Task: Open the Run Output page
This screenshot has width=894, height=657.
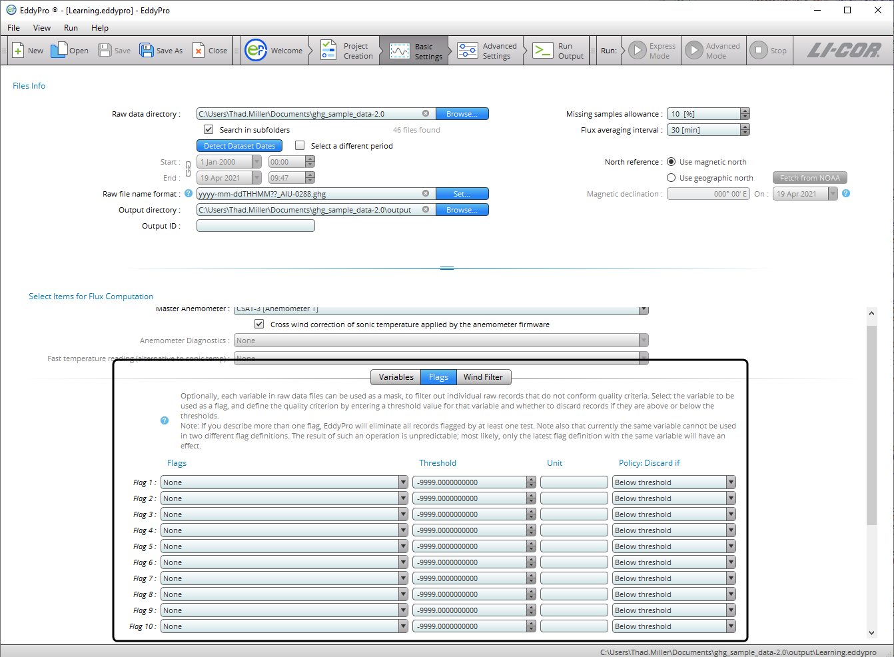Action: (x=559, y=51)
